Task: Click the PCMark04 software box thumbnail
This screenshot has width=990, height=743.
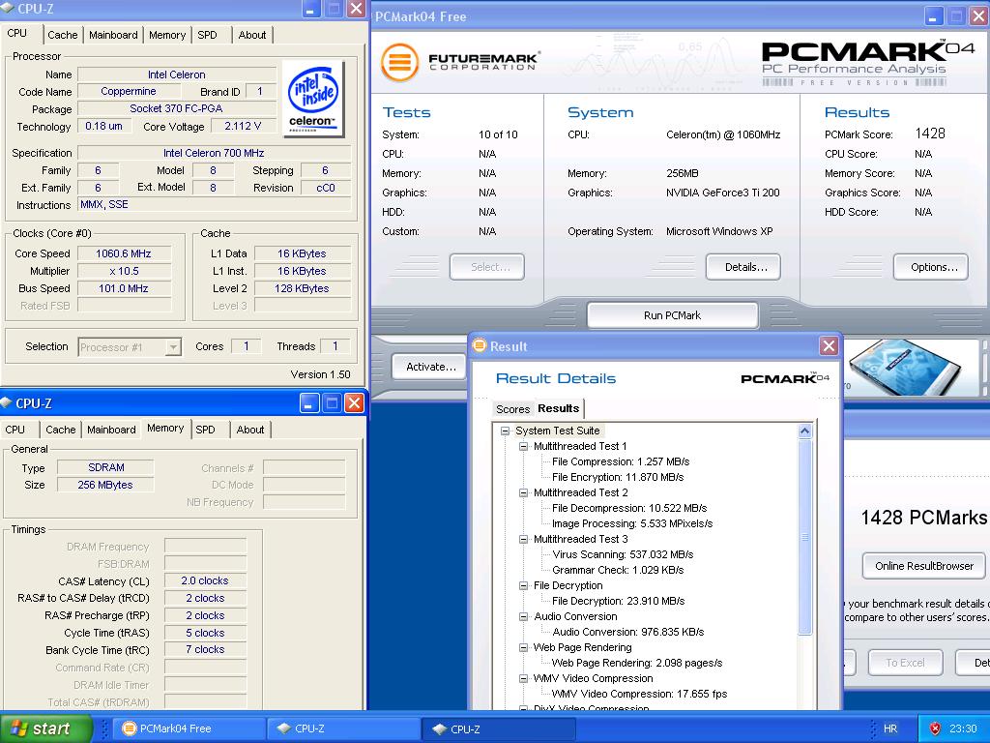Action: point(905,367)
